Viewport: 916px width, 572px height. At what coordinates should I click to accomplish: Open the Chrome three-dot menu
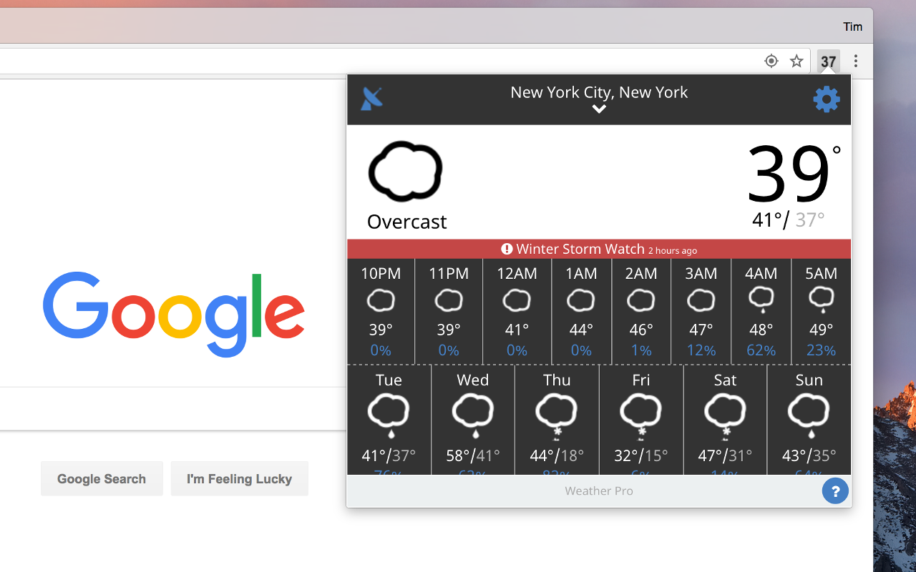[856, 61]
